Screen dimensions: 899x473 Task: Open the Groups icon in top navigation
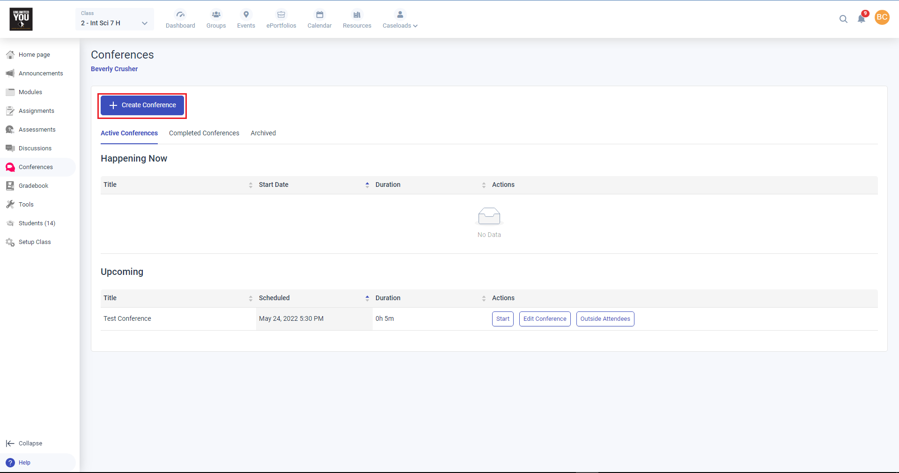216,15
